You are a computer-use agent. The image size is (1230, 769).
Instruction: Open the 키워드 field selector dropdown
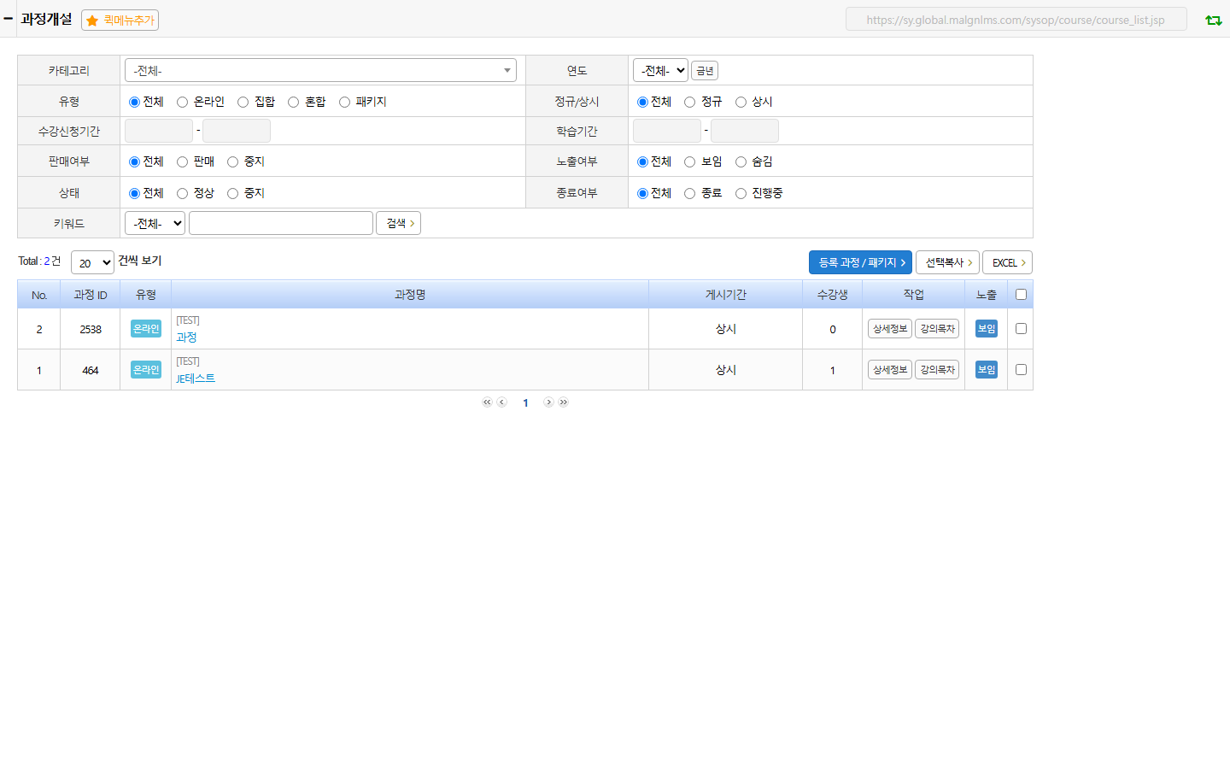[x=155, y=223]
